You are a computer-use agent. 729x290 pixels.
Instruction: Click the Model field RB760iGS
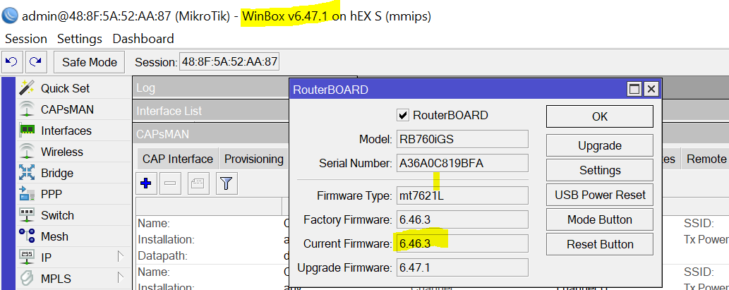coord(462,139)
